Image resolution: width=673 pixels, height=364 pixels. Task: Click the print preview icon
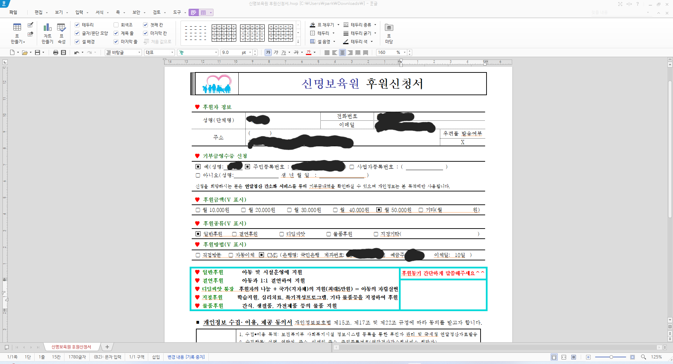tap(63, 52)
